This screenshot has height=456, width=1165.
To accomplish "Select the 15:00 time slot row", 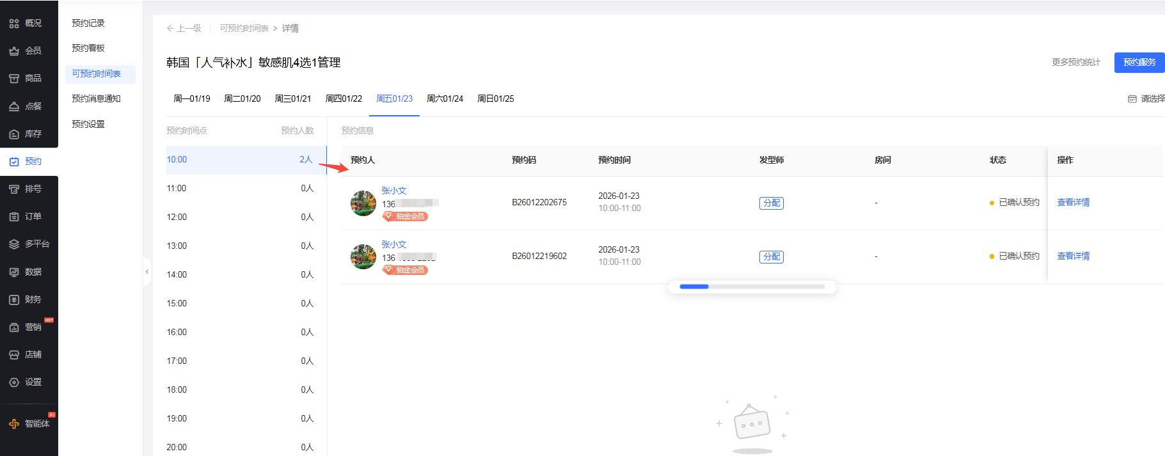I will [x=246, y=304].
